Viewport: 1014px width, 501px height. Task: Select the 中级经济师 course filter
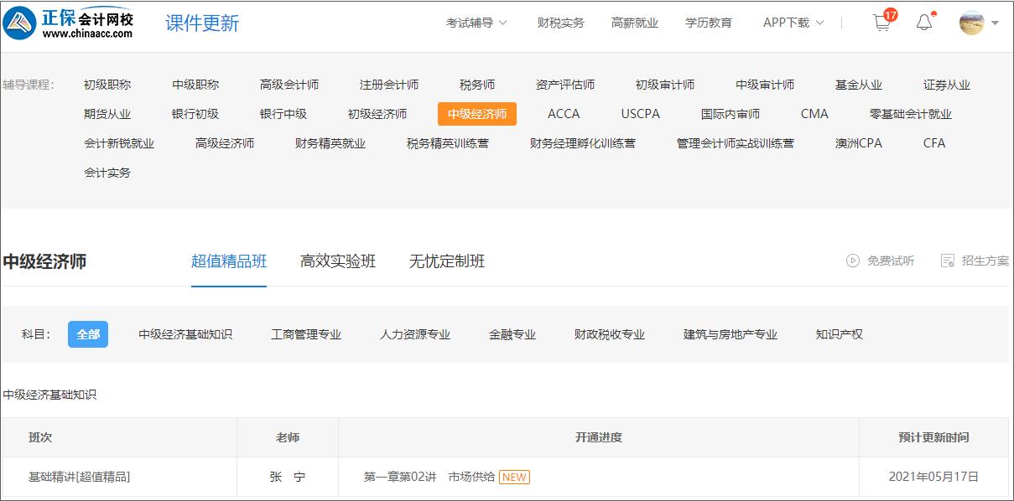(477, 113)
